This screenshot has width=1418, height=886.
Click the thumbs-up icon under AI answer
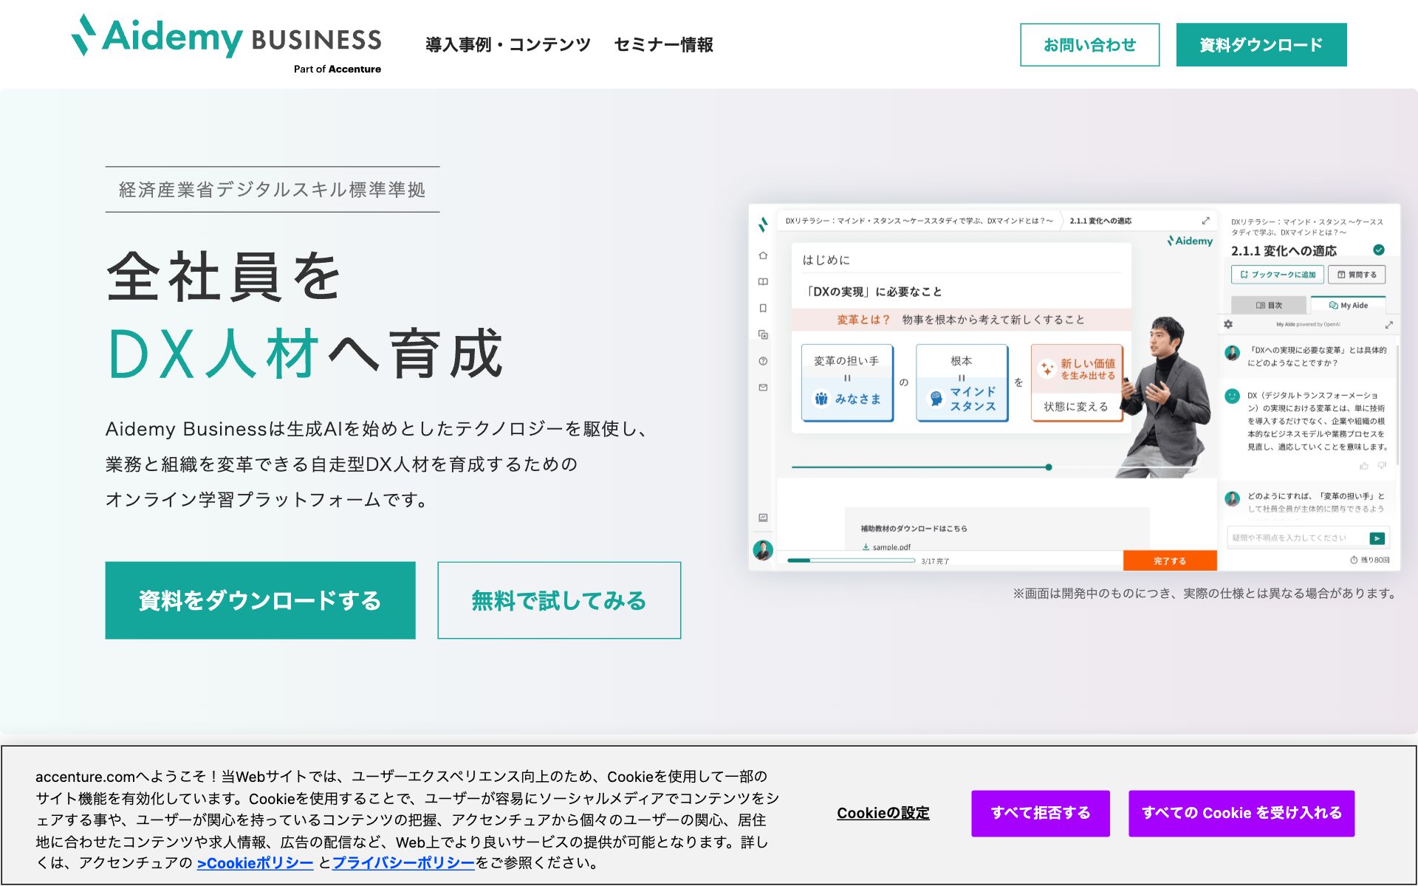(1364, 466)
